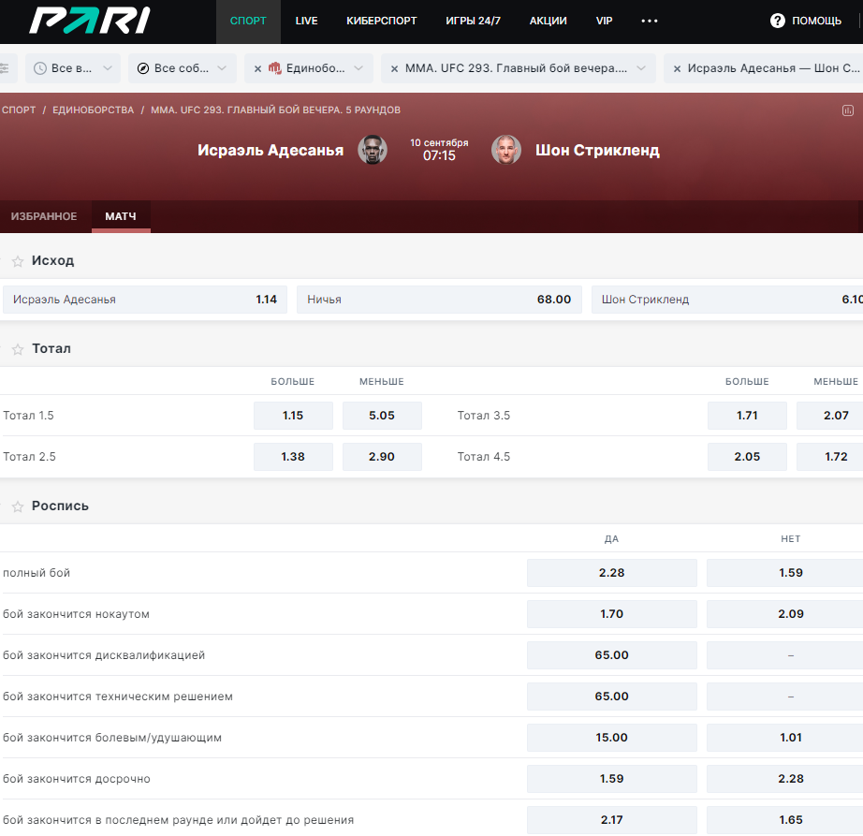Pick досрочно Нет at 2.28
This screenshot has width=863, height=836.
(785, 779)
